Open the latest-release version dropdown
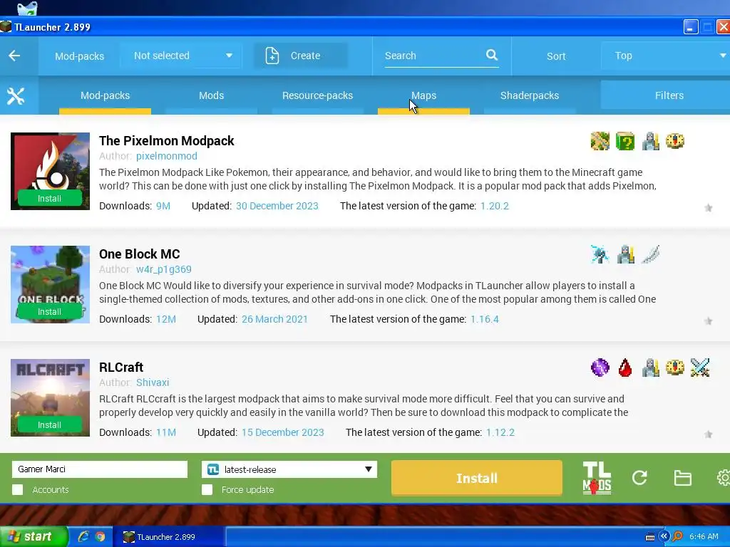Screen dimensions: 730x547 coord(289,469)
